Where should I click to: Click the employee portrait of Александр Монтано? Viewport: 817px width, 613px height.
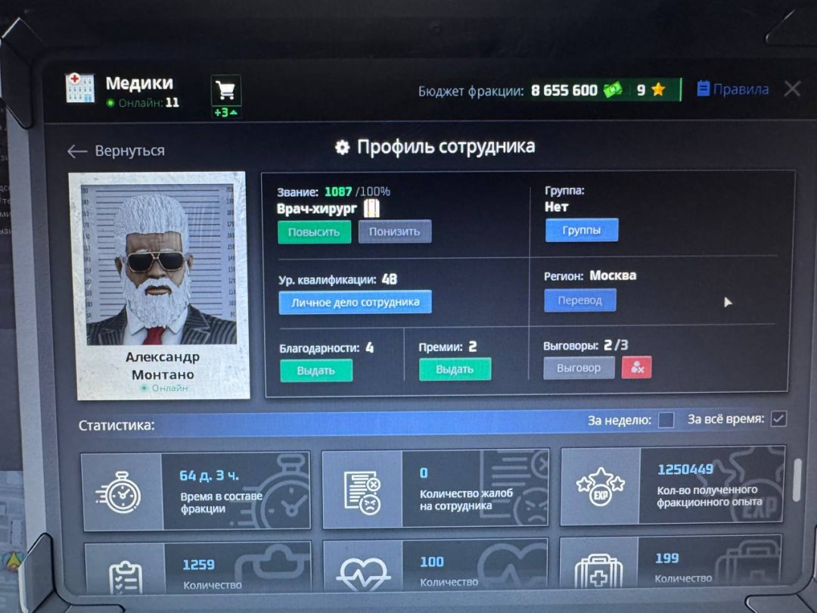coord(160,260)
